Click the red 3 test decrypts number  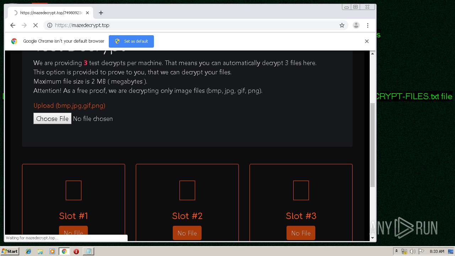point(85,63)
